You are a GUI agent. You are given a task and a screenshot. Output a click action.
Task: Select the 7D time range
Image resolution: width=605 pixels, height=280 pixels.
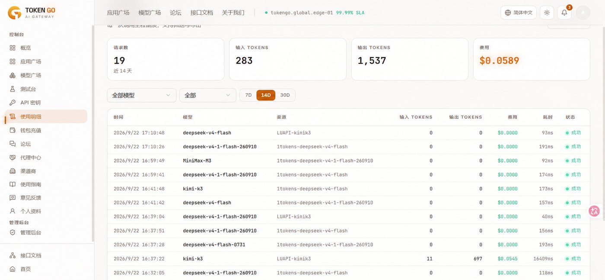click(x=248, y=95)
